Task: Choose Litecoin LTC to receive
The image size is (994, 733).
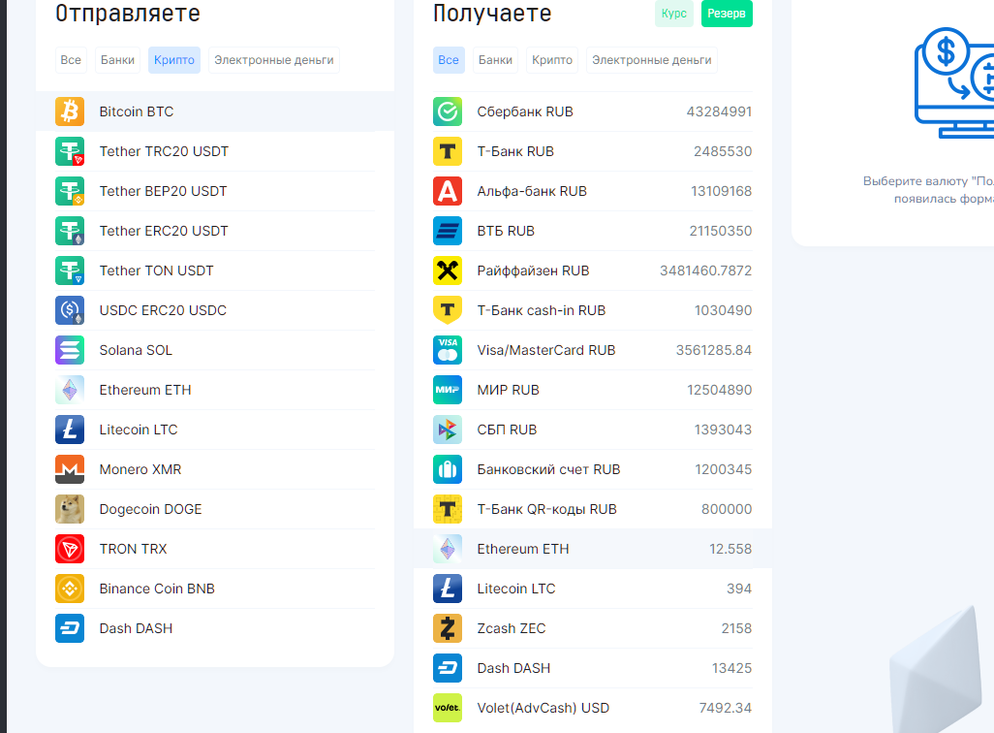Action: (593, 589)
